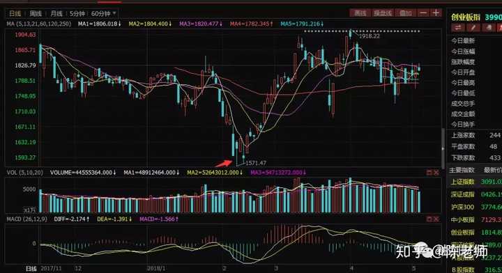
Task: Open 创业板指 in the index list
Action: (x=462, y=233)
